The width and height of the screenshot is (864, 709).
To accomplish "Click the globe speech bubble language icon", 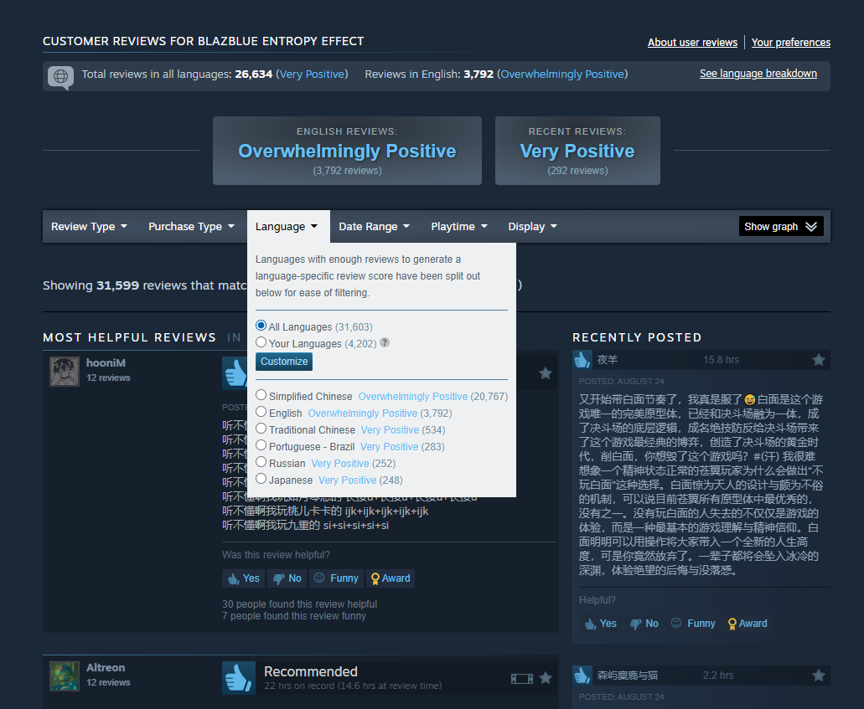I will pyautogui.click(x=60, y=76).
